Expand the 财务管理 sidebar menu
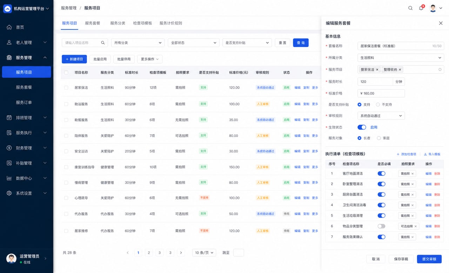Viewport: 449px width, 273px height. pyautogui.click(x=45, y=148)
